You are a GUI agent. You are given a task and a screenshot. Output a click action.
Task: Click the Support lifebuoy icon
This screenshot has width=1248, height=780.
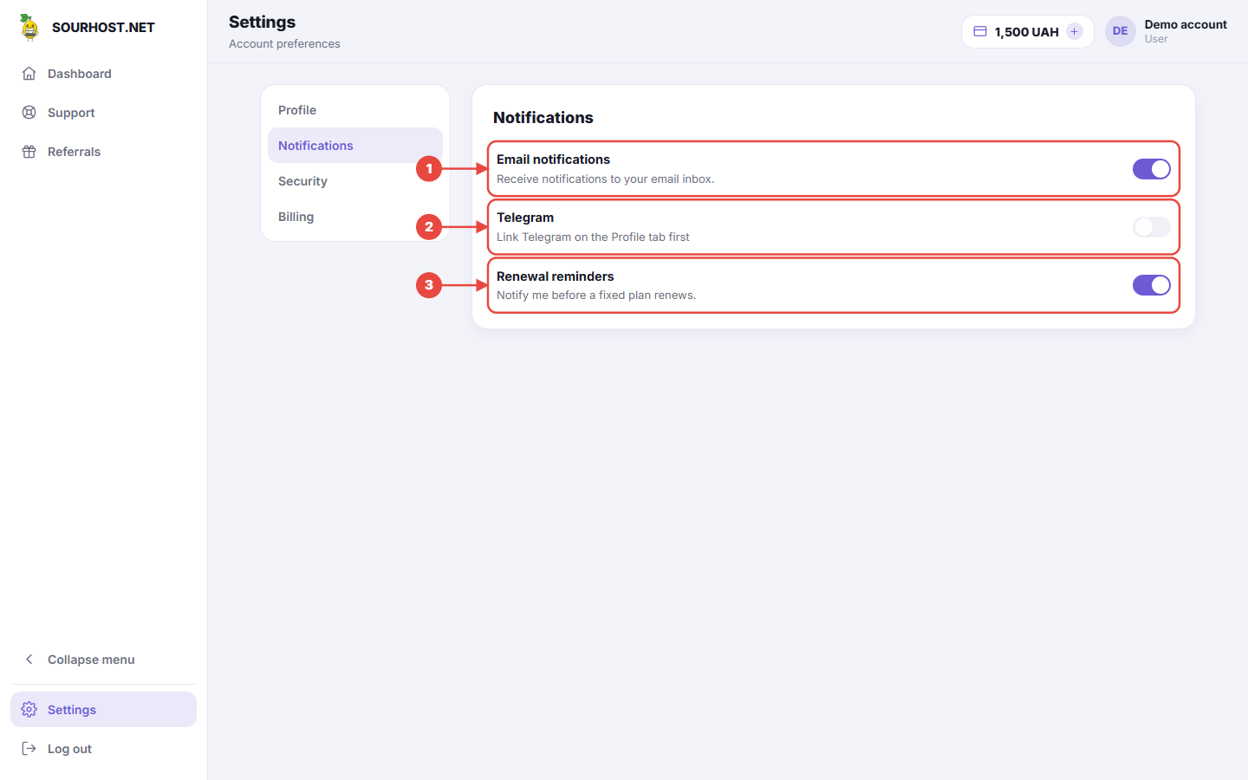point(29,113)
